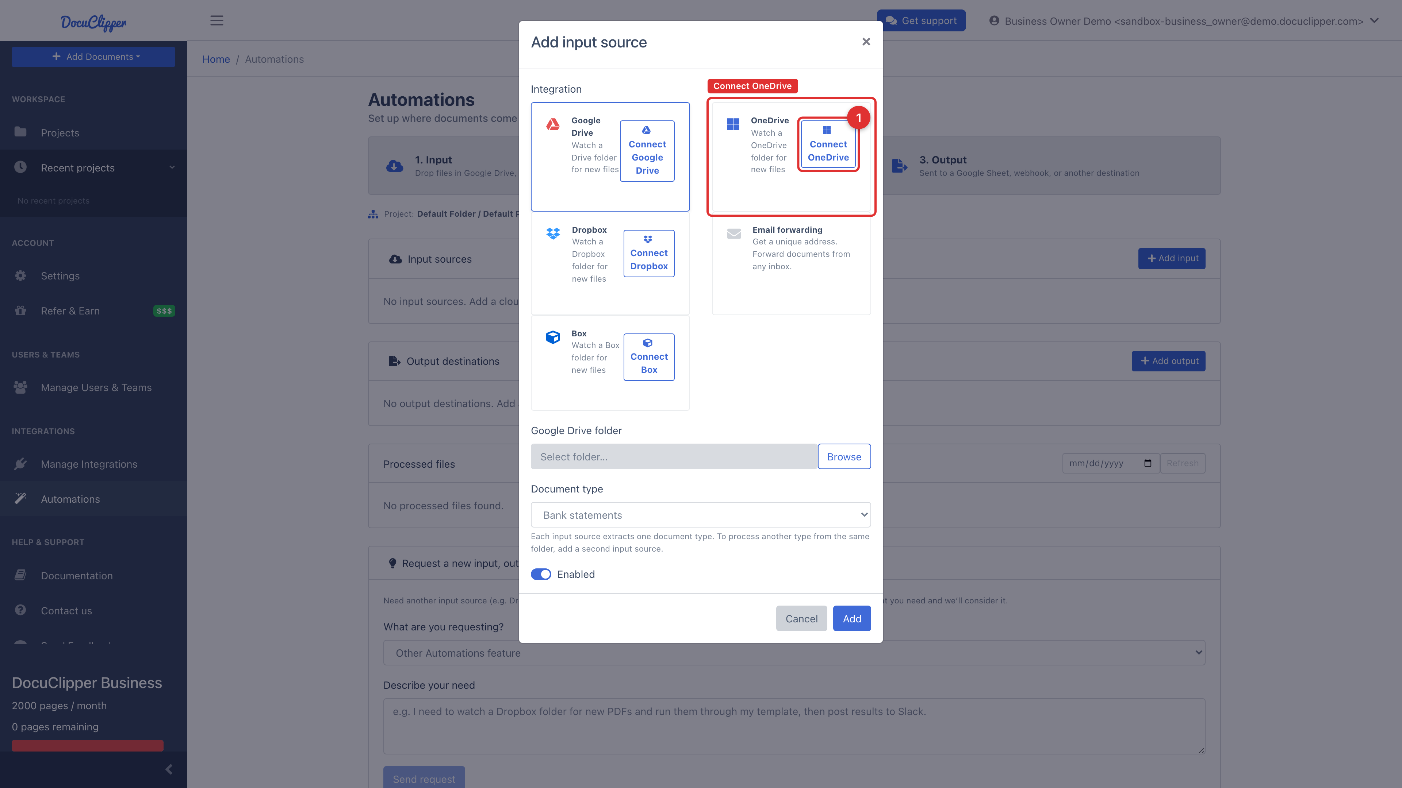Click the Projects folder icon
This screenshot has height=788, width=1402.
coord(21,132)
